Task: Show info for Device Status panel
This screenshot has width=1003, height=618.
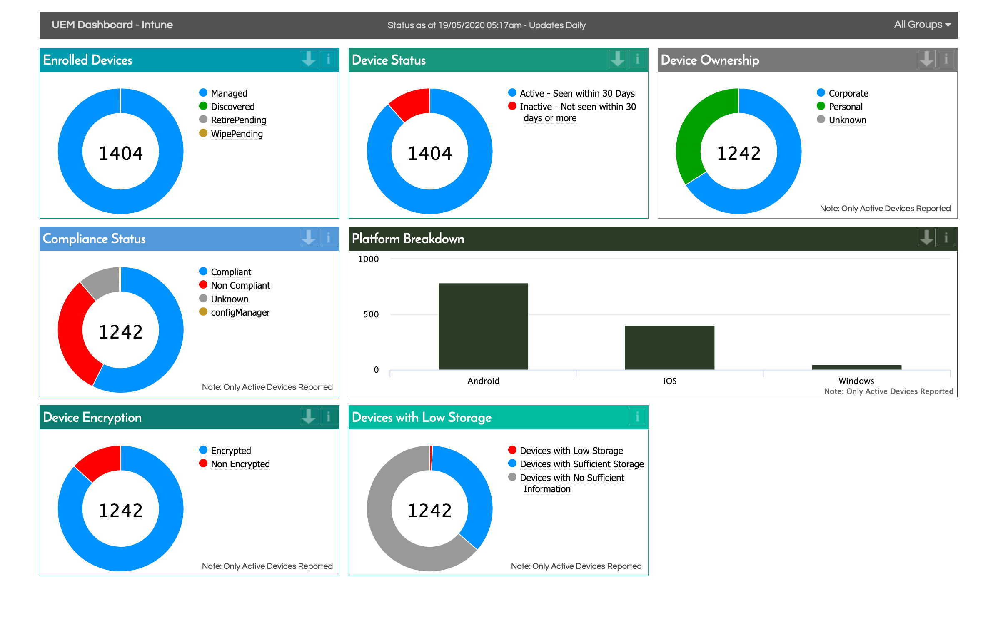Action: point(638,59)
